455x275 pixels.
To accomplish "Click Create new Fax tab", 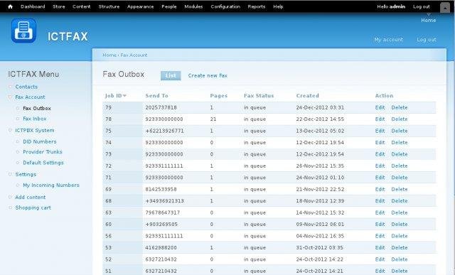I will pos(208,76).
